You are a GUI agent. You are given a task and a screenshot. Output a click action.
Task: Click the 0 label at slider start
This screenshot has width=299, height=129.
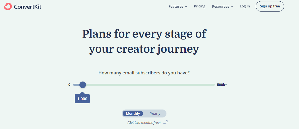click(x=69, y=85)
